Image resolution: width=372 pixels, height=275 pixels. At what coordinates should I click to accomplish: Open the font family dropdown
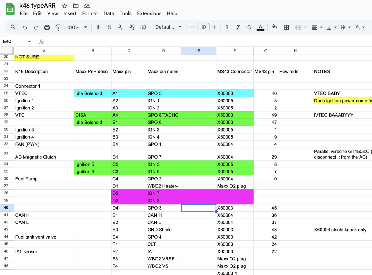point(168,27)
